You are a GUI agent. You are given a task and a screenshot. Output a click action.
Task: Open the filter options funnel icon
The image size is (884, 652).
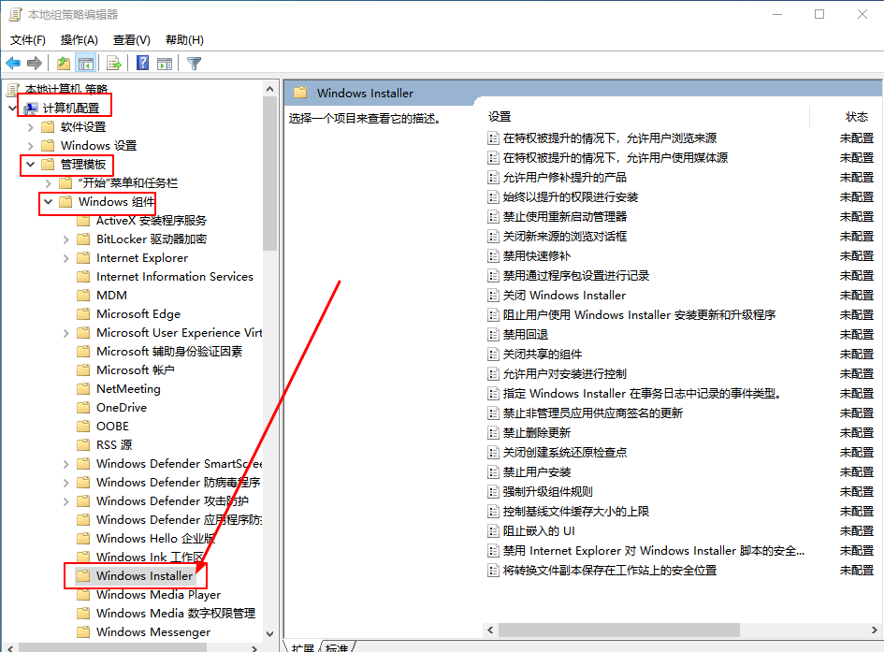click(193, 63)
